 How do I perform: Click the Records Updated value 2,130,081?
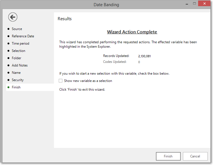point(144,56)
